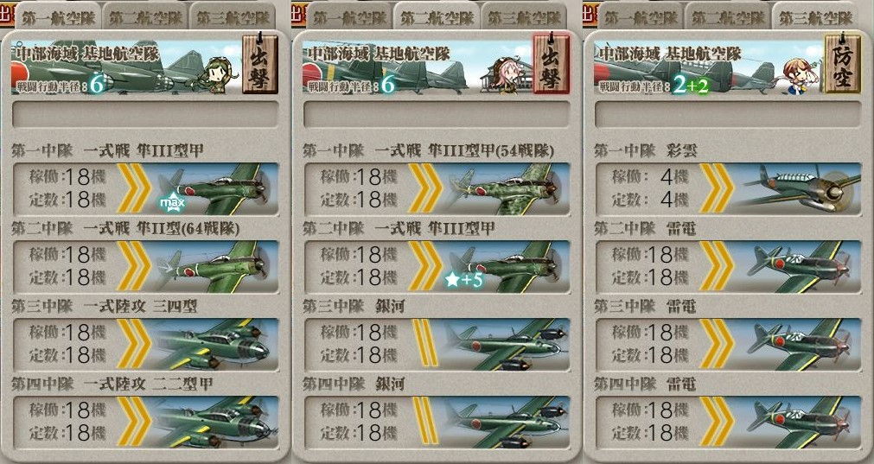Choose the 一式陸攻 二二型甲 bomber image
Viewport: 874px width, 464px height.
214,423
